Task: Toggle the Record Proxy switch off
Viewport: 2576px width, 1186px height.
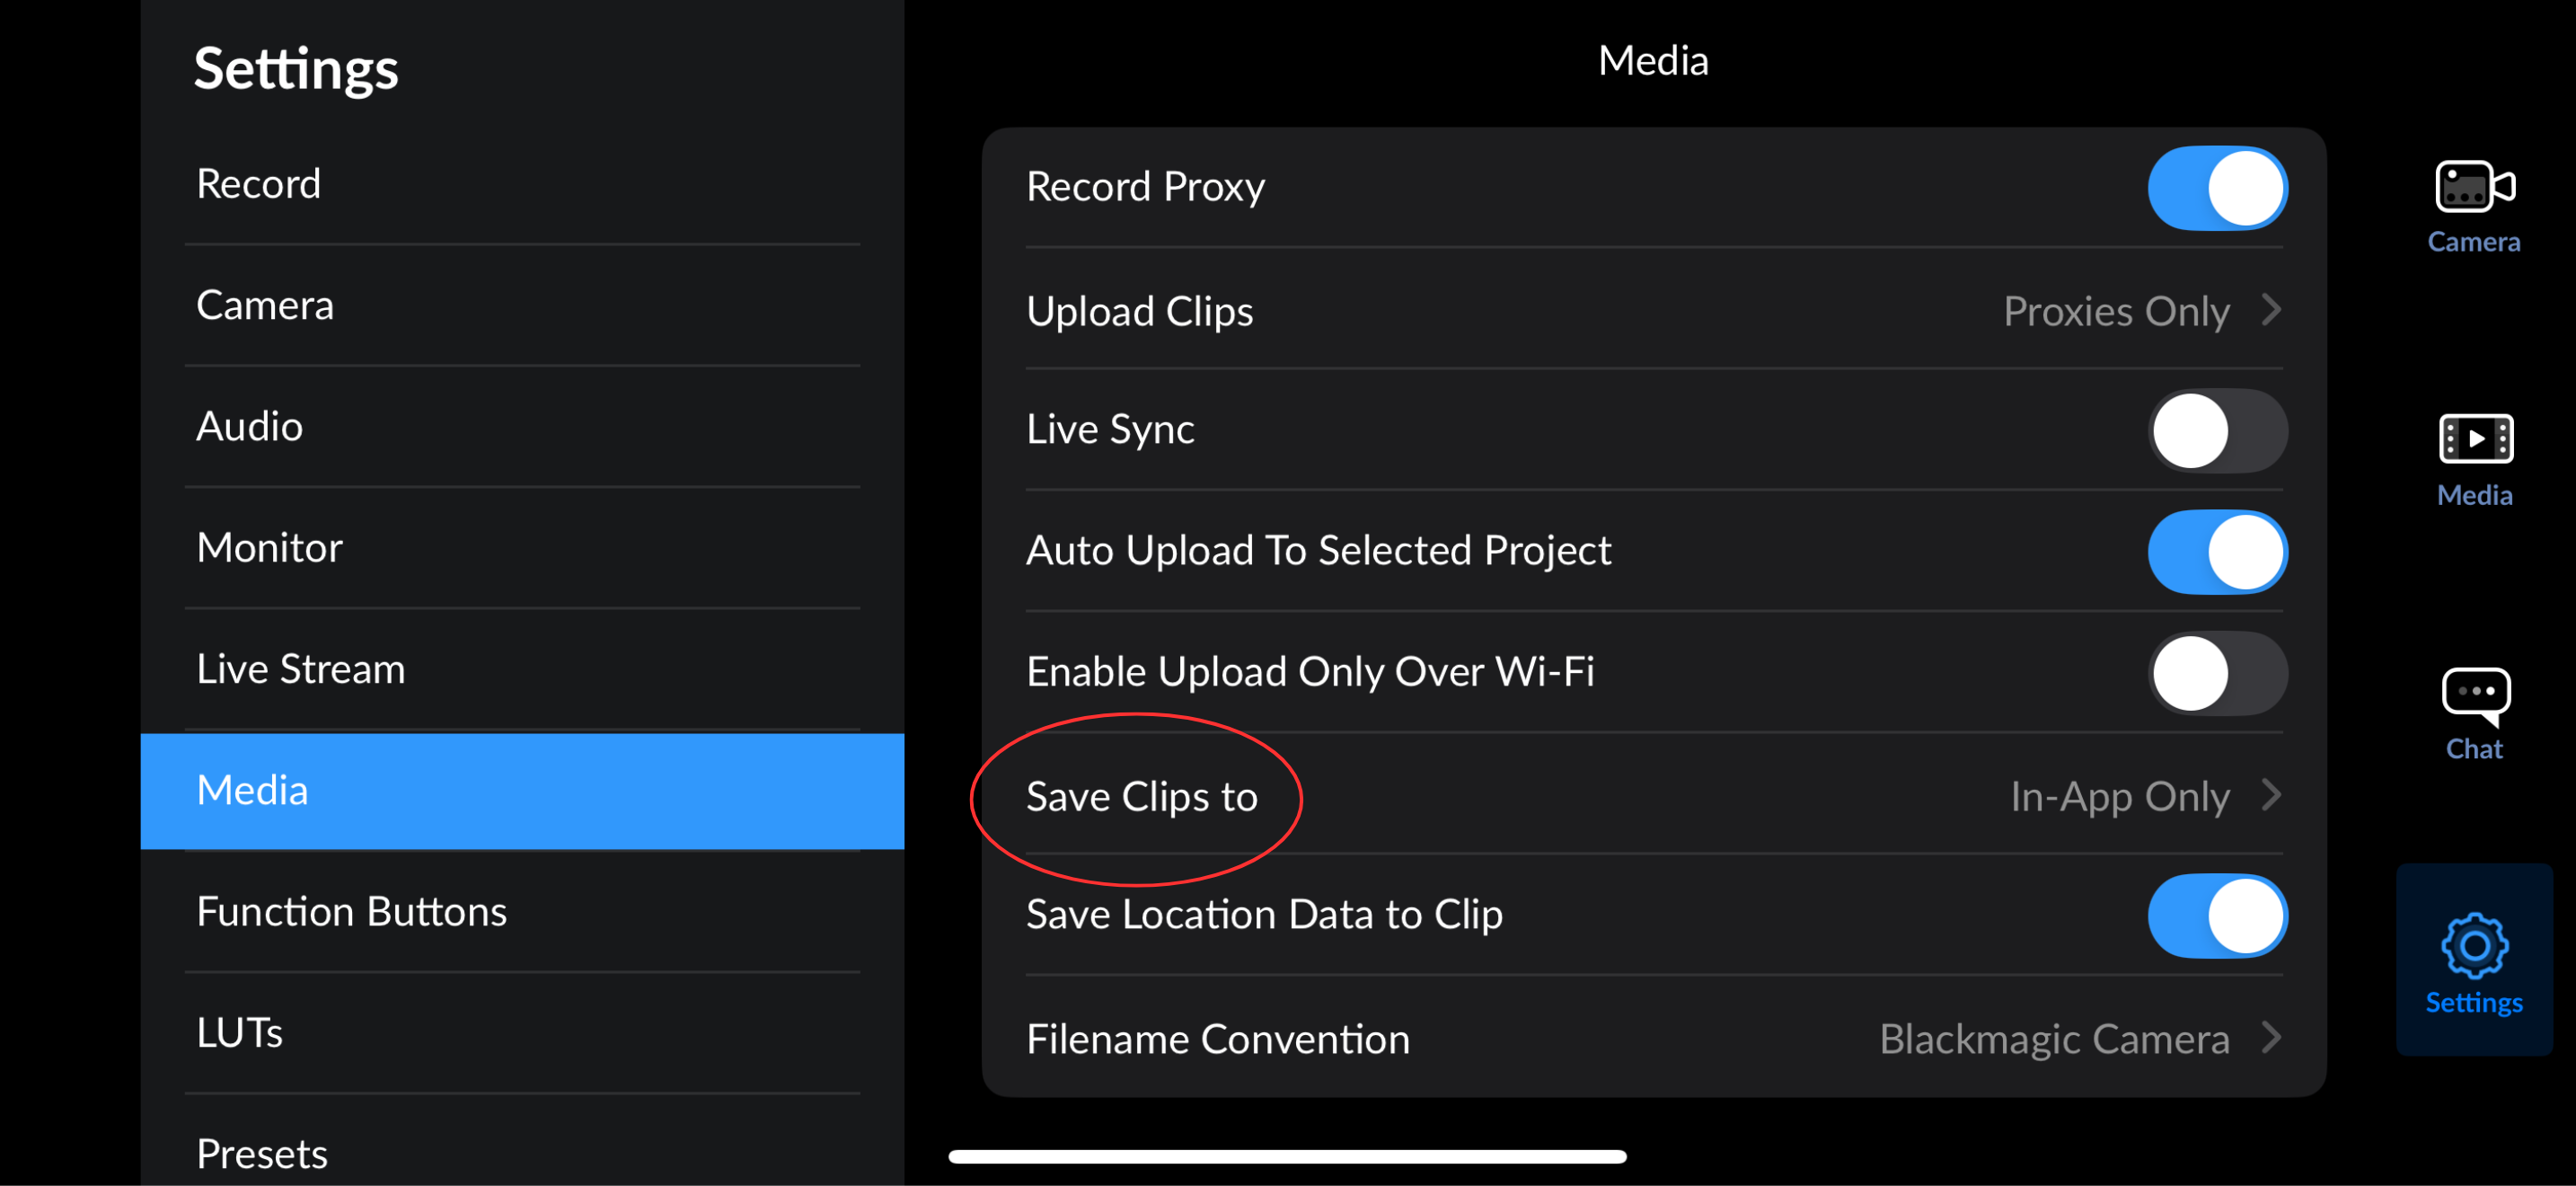Action: pyautogui.click(x=2216, y=188)
